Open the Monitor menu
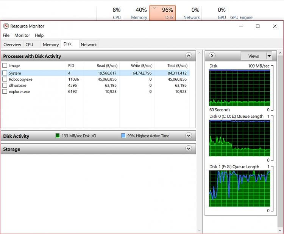Viewport: 284px width, 234px height. 22,35
